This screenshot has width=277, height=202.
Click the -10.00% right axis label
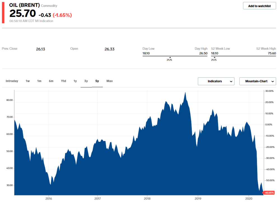point(270,136)
